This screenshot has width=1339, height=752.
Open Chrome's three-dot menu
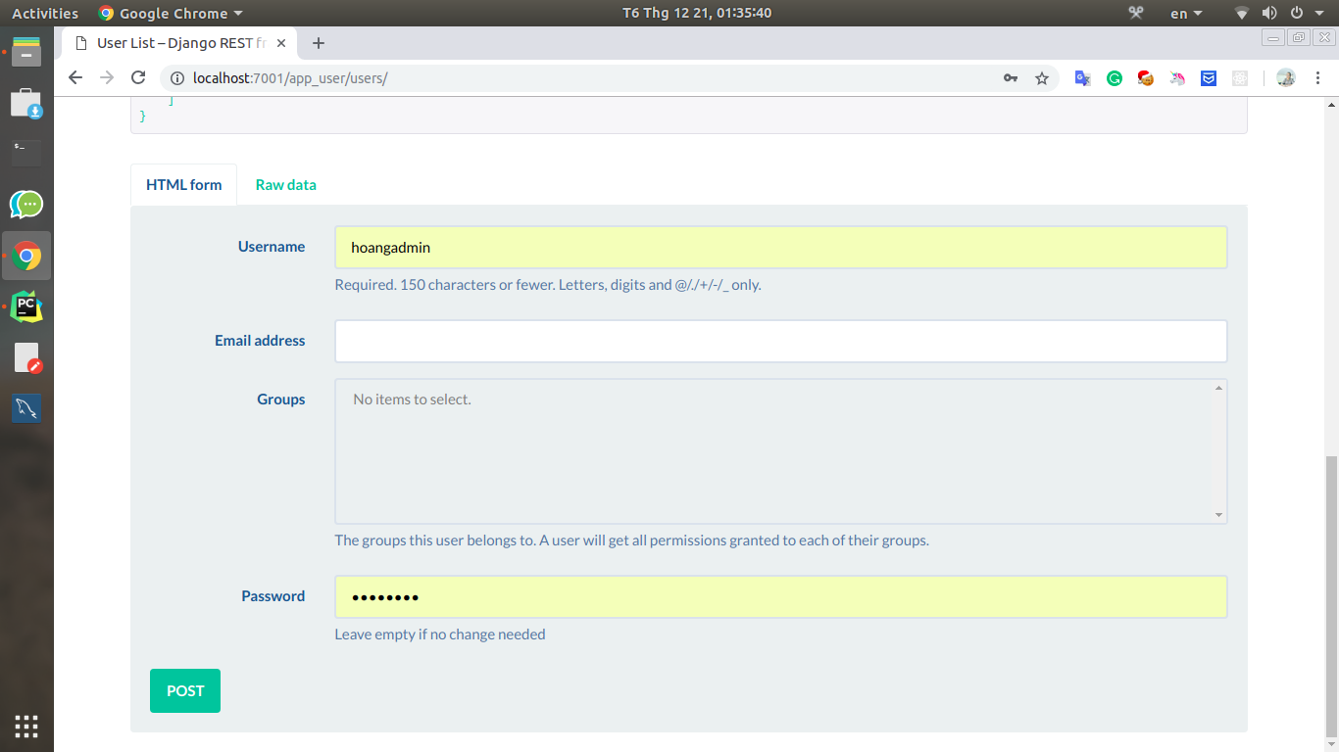(x=1317, y=78)
